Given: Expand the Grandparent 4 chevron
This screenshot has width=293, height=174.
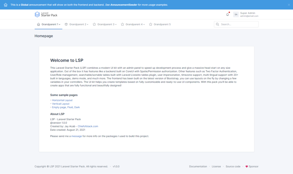Looking at the screenshot, I should (144, 25).
